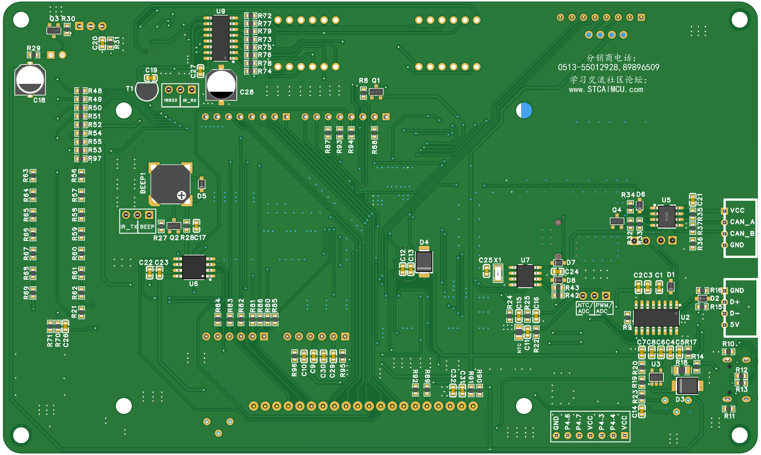The height and width of the screenshot is (455, 761).
Task: Select the C18 electrolytic capacitor
Action: (30, 80)
